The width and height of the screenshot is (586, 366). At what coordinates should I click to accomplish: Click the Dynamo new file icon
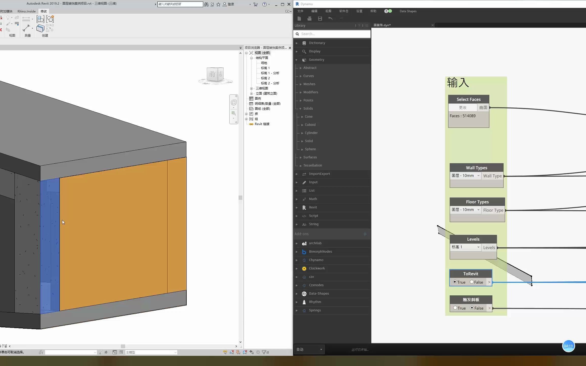tap(299, 19)
